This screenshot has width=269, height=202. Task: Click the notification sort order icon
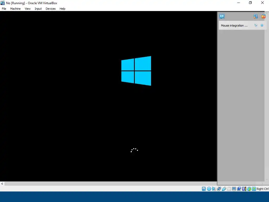(x=256, y=16)
